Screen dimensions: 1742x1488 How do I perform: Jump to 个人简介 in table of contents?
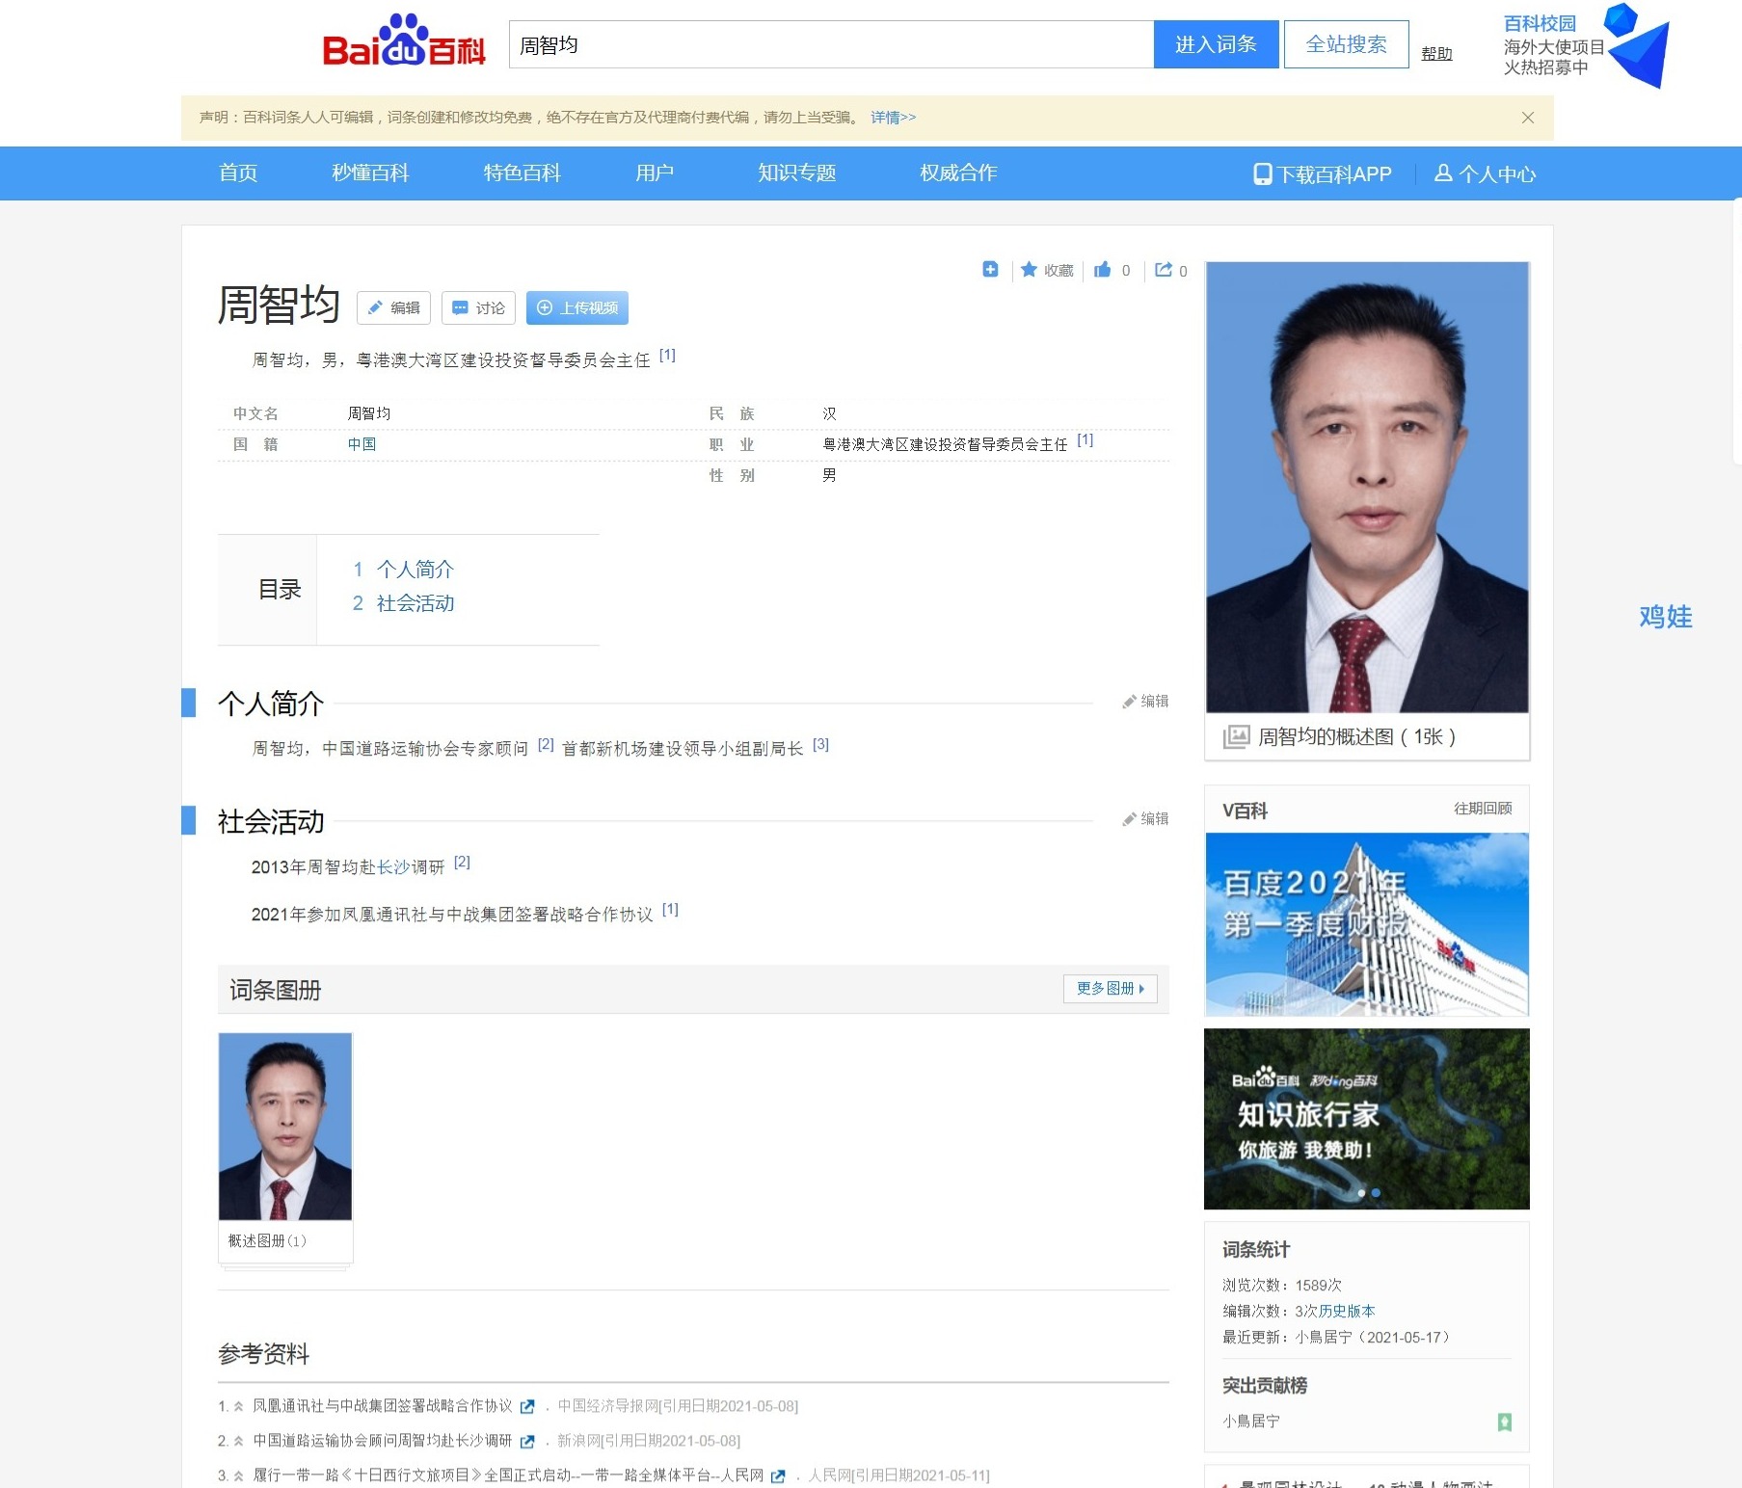(415, 570)
